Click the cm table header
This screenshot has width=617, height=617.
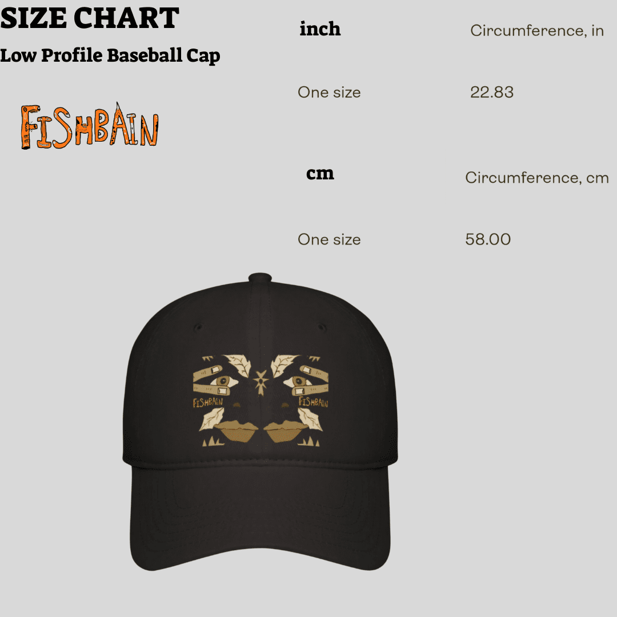coord(320,173)
